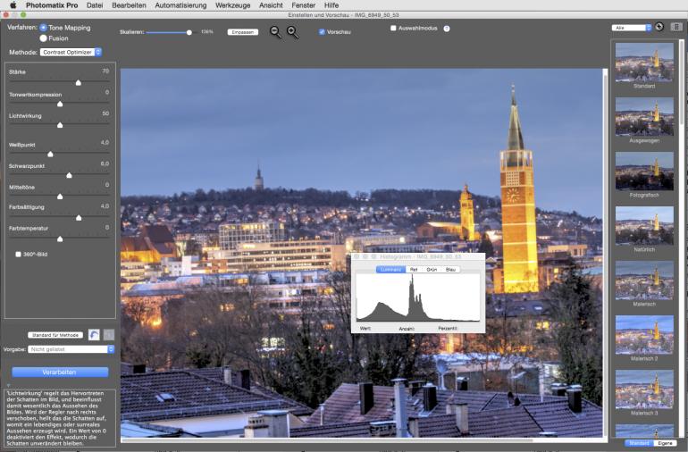688x452 pixels.
Task: Open the Automatisierung menu
Action: coord(180,5)
